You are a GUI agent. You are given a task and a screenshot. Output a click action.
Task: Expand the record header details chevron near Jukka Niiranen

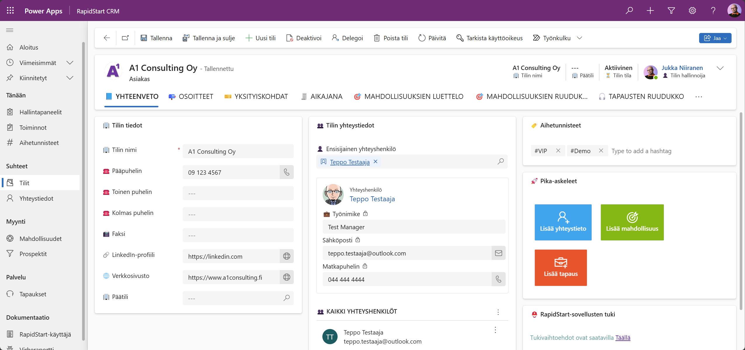720,68
